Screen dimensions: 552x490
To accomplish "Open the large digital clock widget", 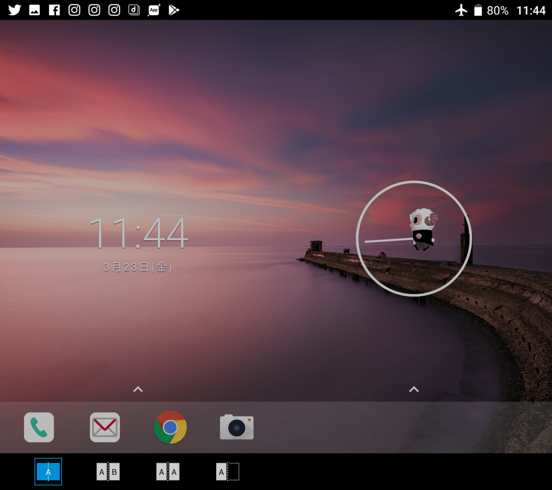I will (x=139, y=233).
